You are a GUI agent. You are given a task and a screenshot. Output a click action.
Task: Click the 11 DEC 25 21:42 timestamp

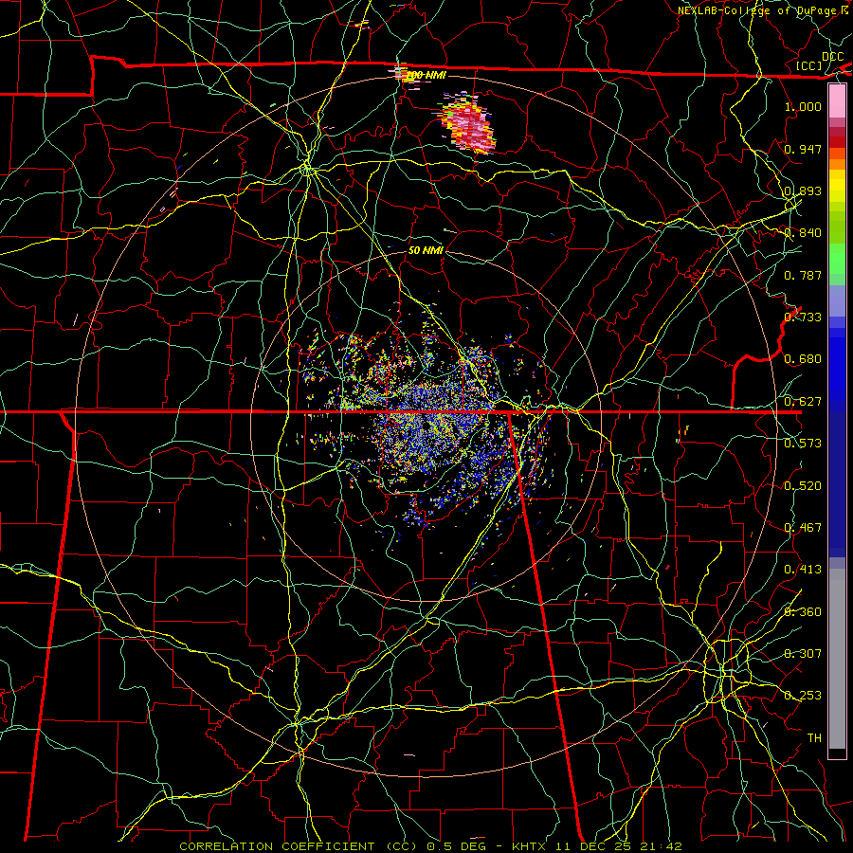(618, 846)
